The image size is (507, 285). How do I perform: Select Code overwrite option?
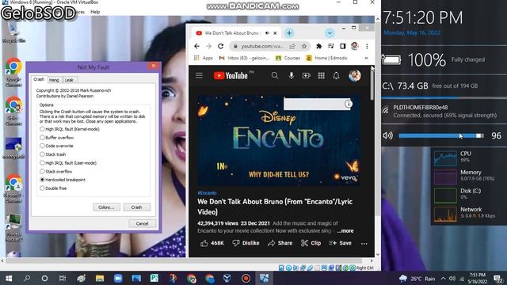pyautogui.click(x=56, y=146)
